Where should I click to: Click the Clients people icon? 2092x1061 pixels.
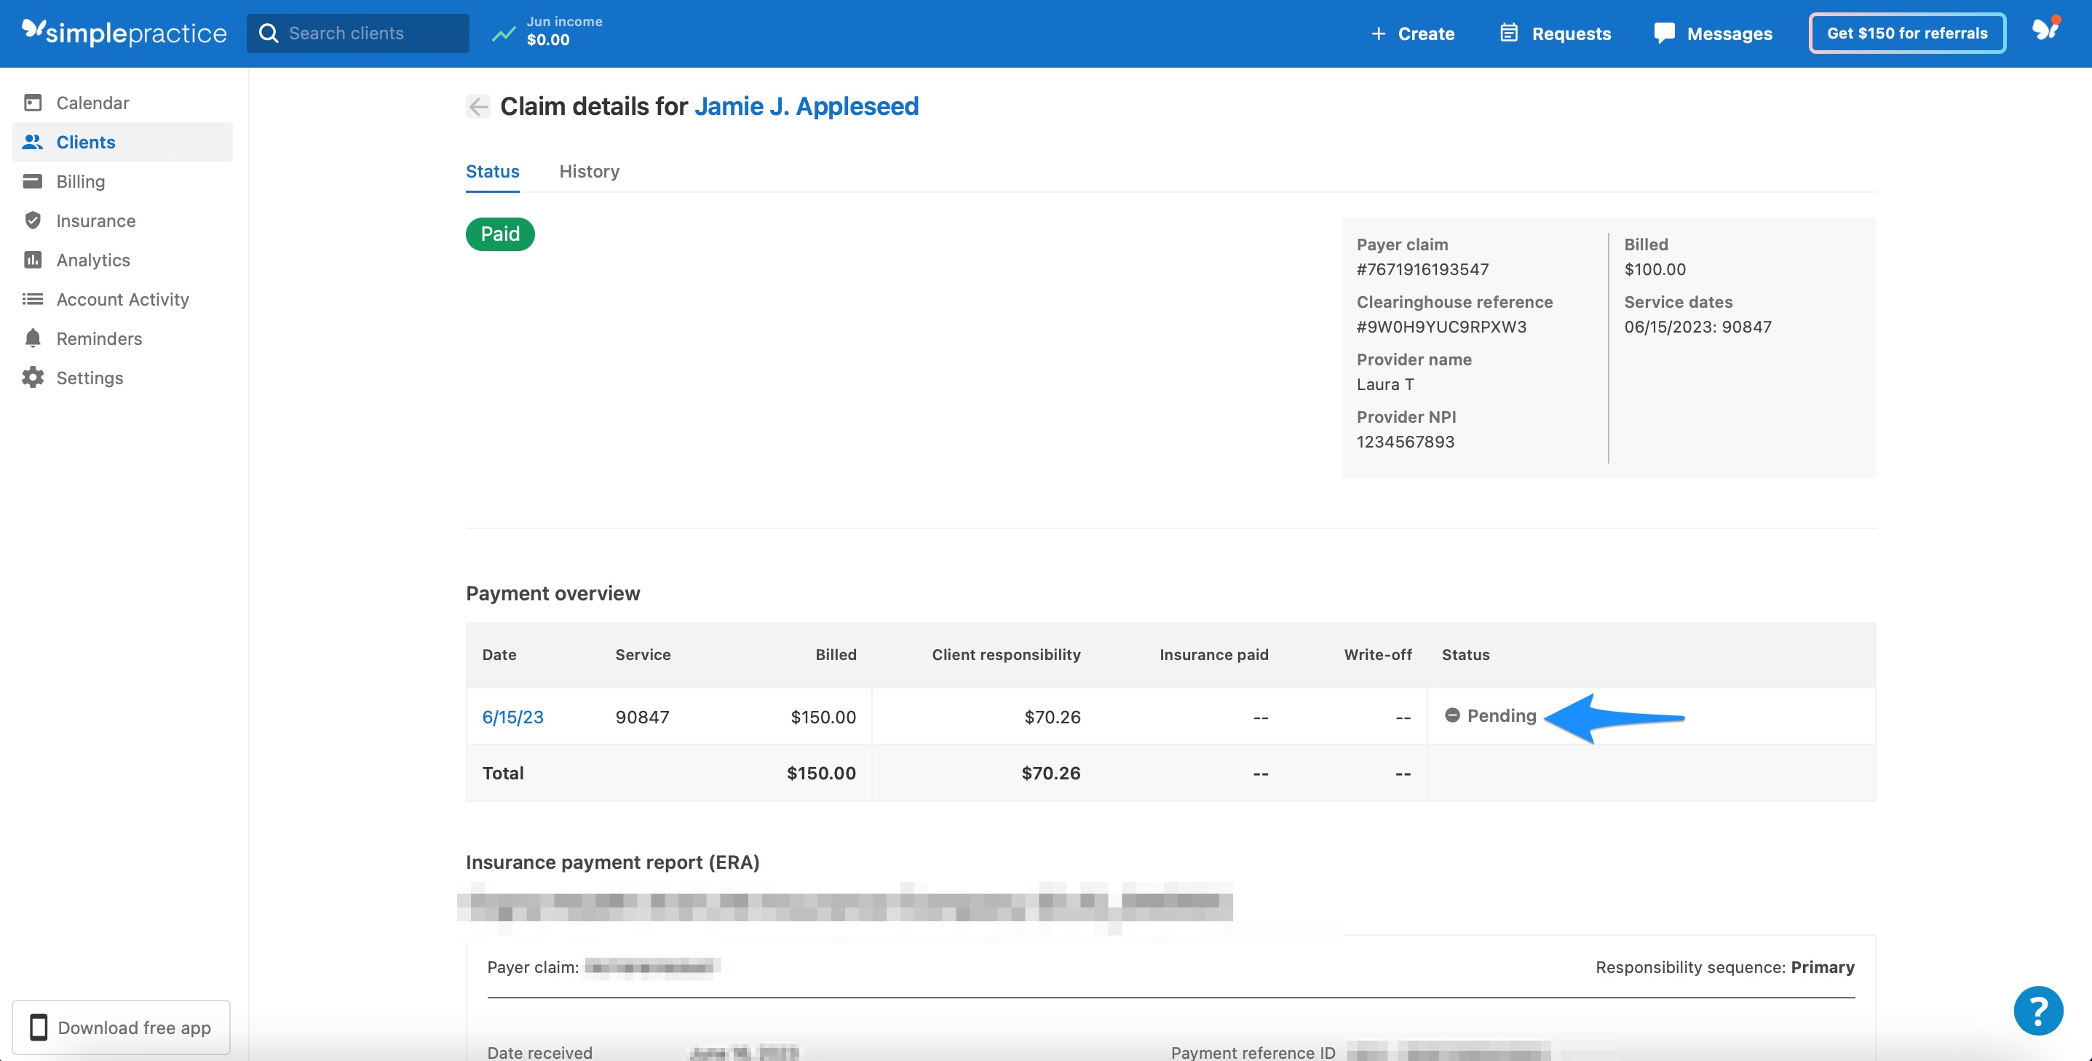coord(33,141)
